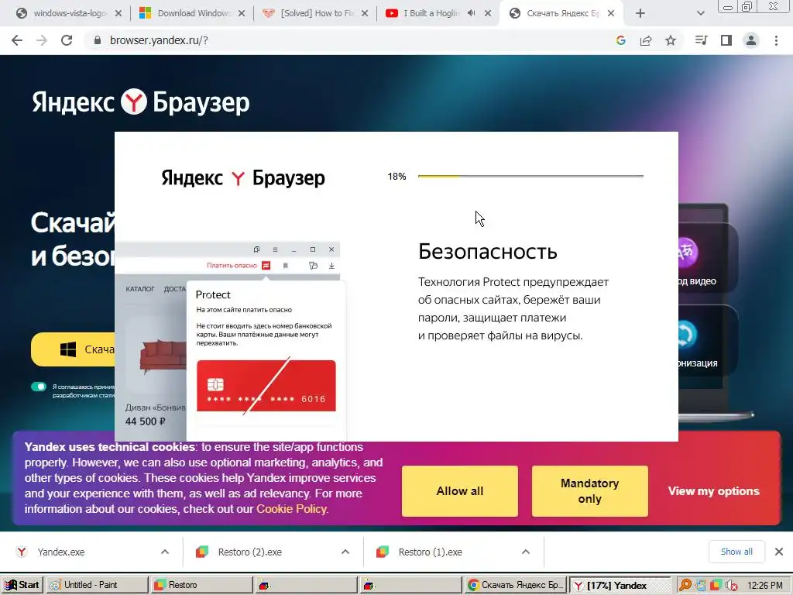Open a new tab with the plus button
Viewport: 793px width, 595px height.
(640, 14)
